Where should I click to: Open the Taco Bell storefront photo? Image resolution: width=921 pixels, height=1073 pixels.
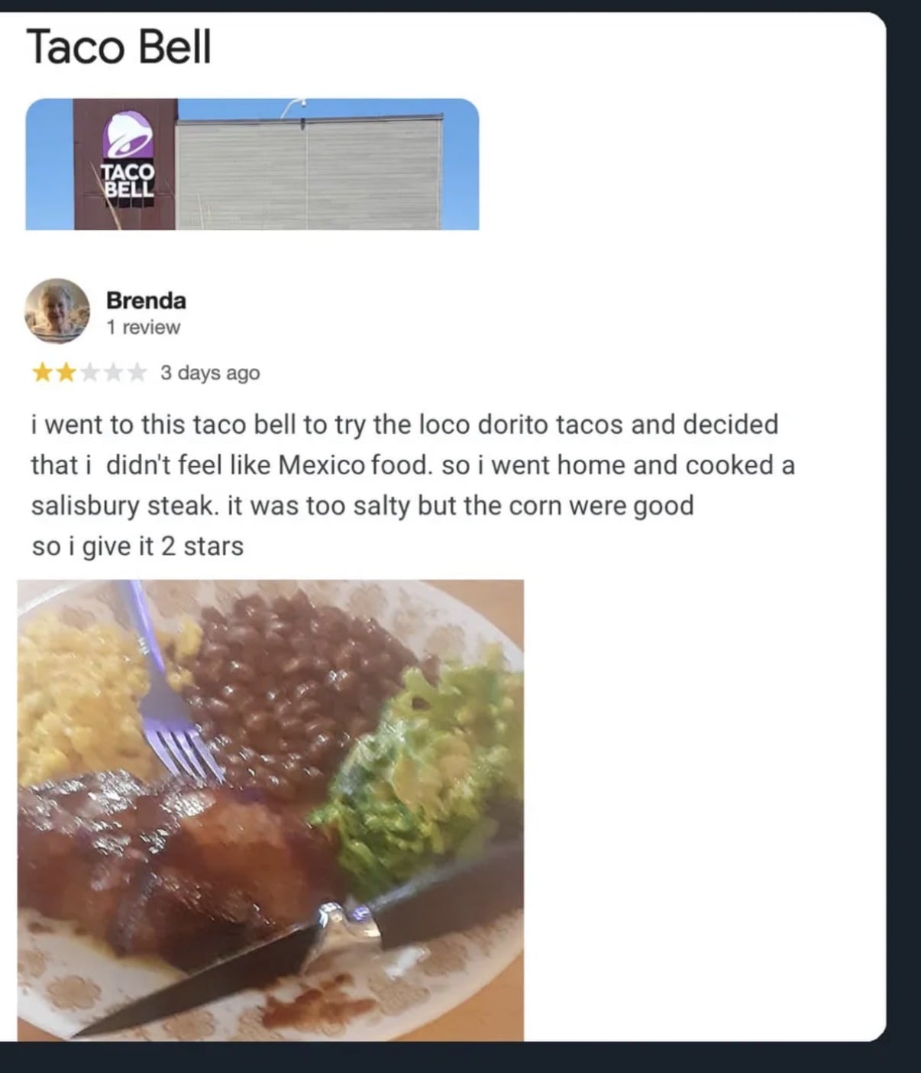252,164
